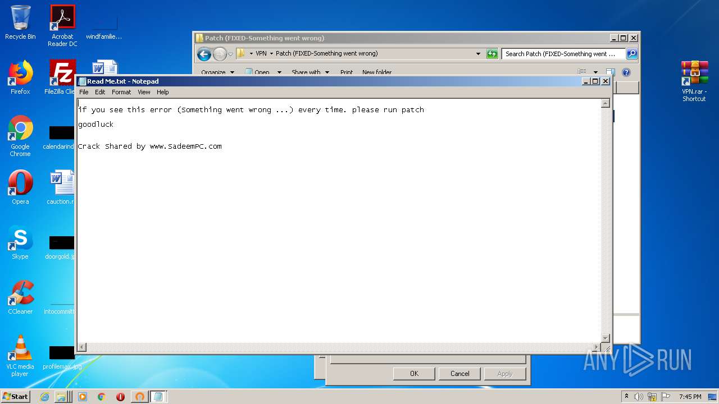Viewport: 719px width, 404px height.
Task: Expand Share with dropdown in Explorer
Action: (310, 72)
